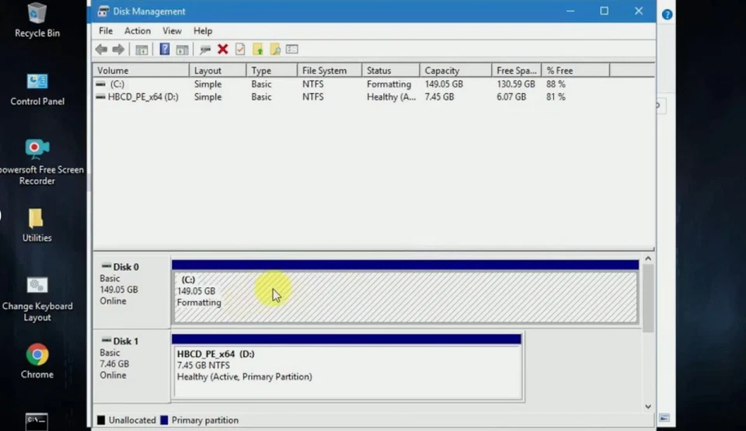Open the View menu
The image size is (746, 431).
point(172,31)
